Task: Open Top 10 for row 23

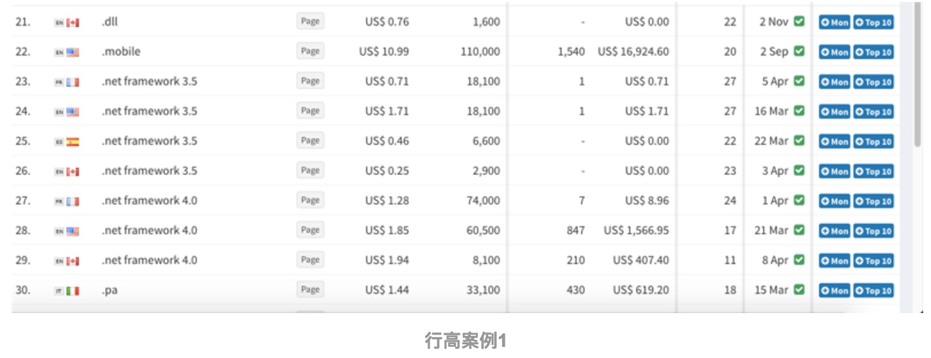Action: tap(873, 82)
